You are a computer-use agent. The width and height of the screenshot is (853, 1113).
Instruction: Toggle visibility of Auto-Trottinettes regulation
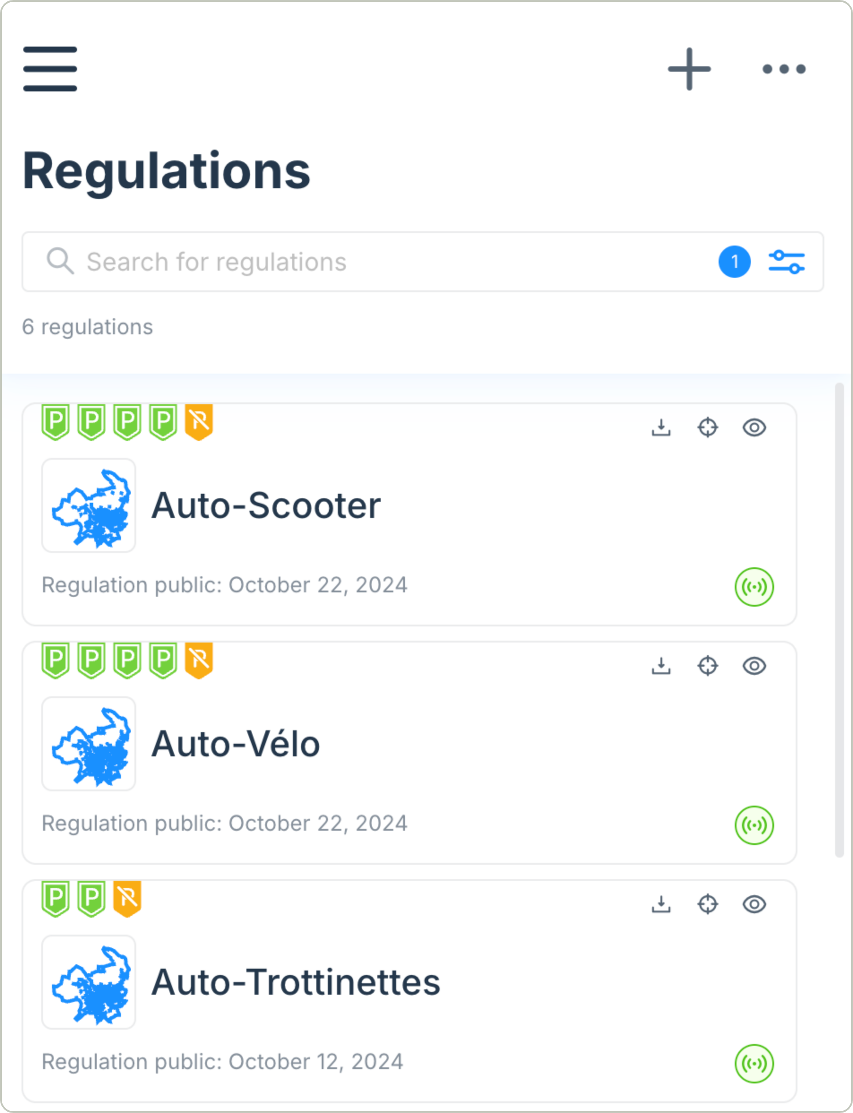click(754, 904)
